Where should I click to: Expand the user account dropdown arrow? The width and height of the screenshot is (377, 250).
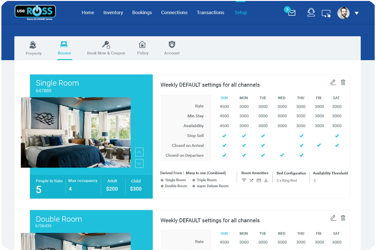click(357, 13)
